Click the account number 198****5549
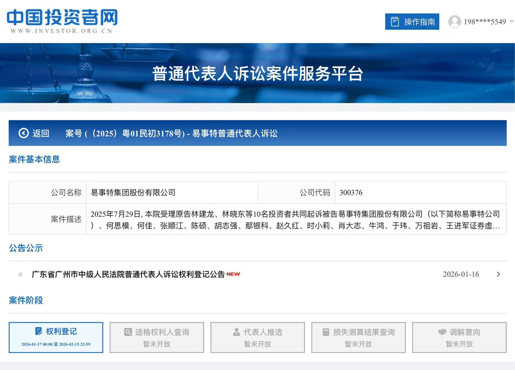515x370 pixels. [485, 22]
